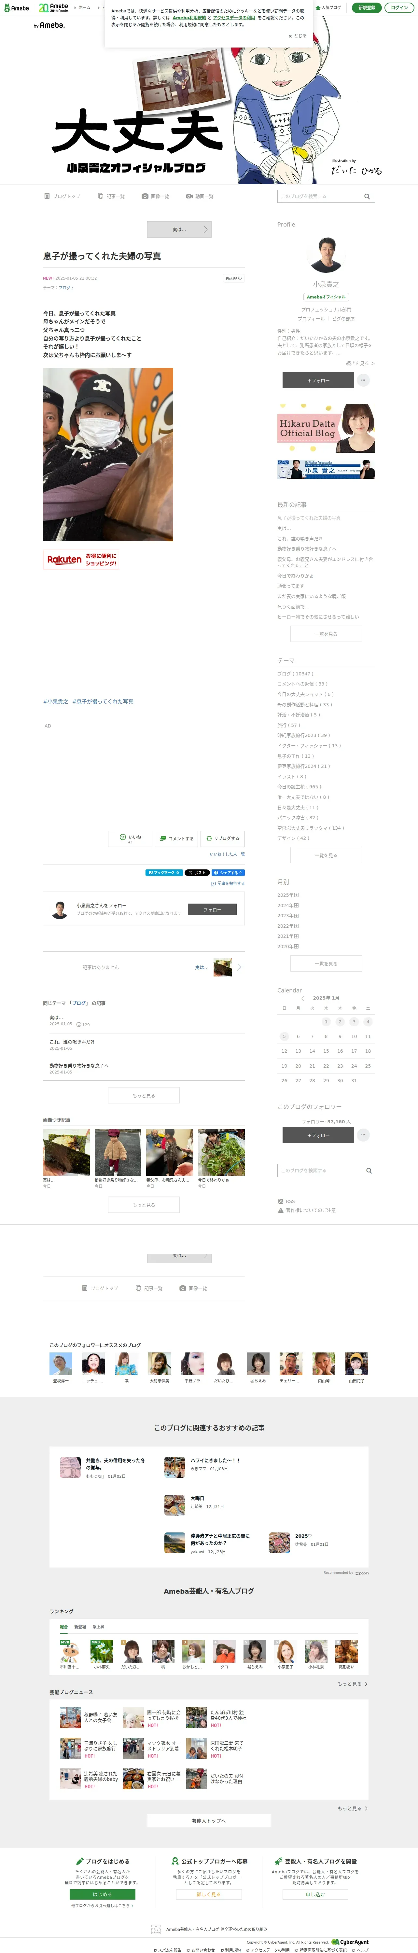This screenshot has height=1953, width=418.
Task: Open the #小泉貴之 hashtag
Action: (55, 701)
